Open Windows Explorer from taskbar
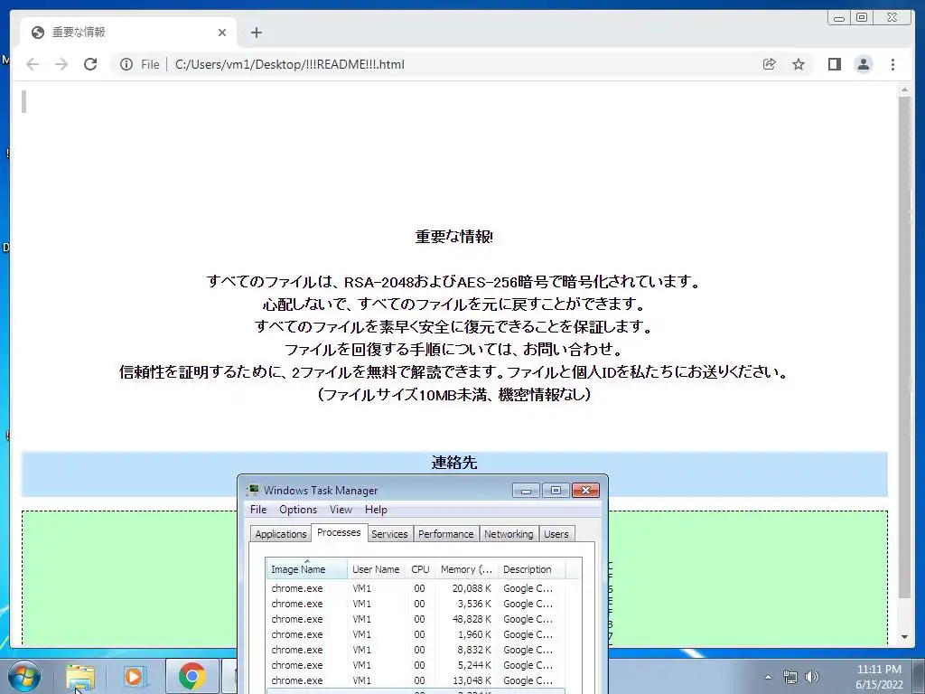925x694 pixels. click(80, 676)
